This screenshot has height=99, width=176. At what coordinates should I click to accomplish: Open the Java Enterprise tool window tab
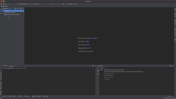tap(37, 96)
